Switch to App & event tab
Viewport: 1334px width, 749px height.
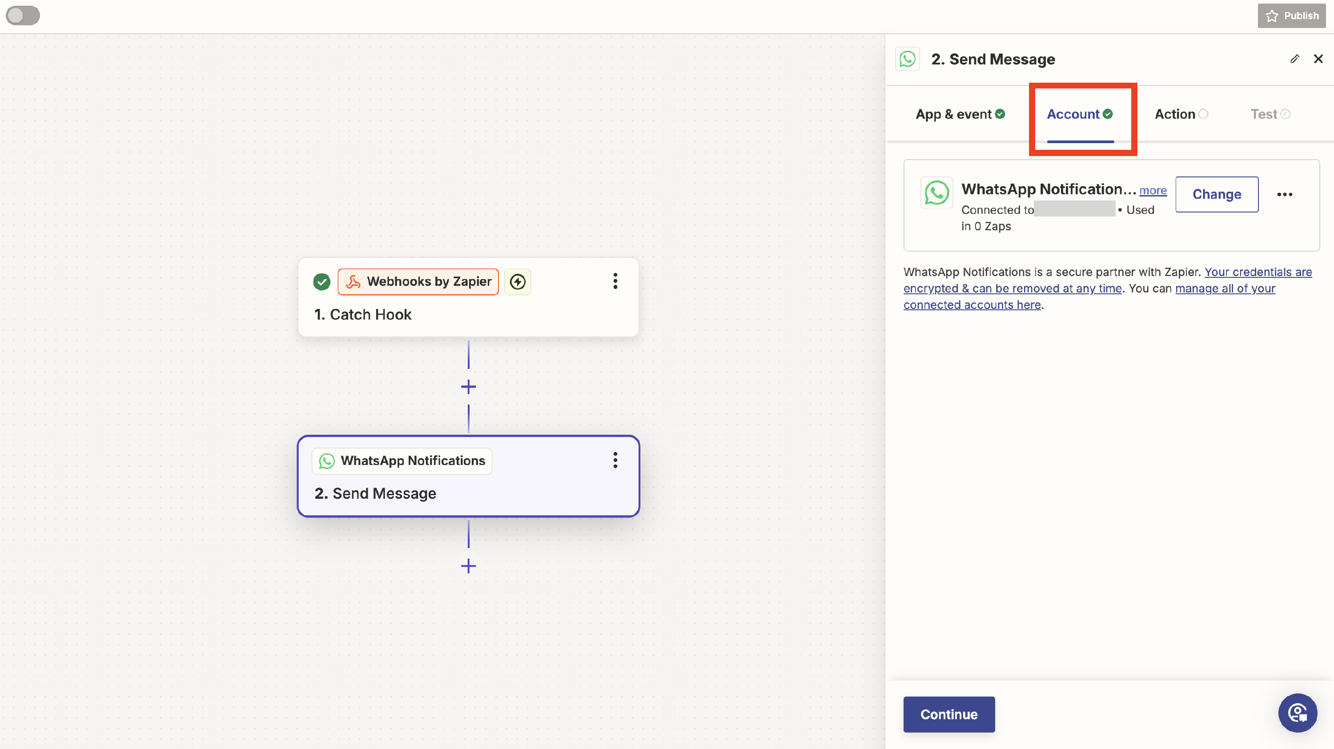[960, 114]
